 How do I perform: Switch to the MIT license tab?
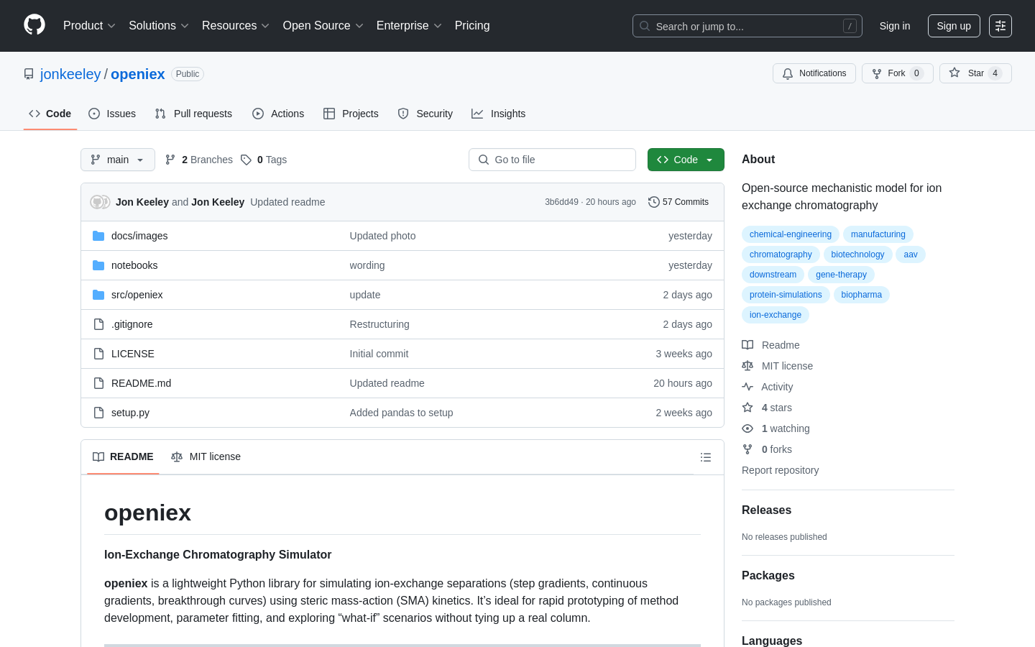point(206,457)
